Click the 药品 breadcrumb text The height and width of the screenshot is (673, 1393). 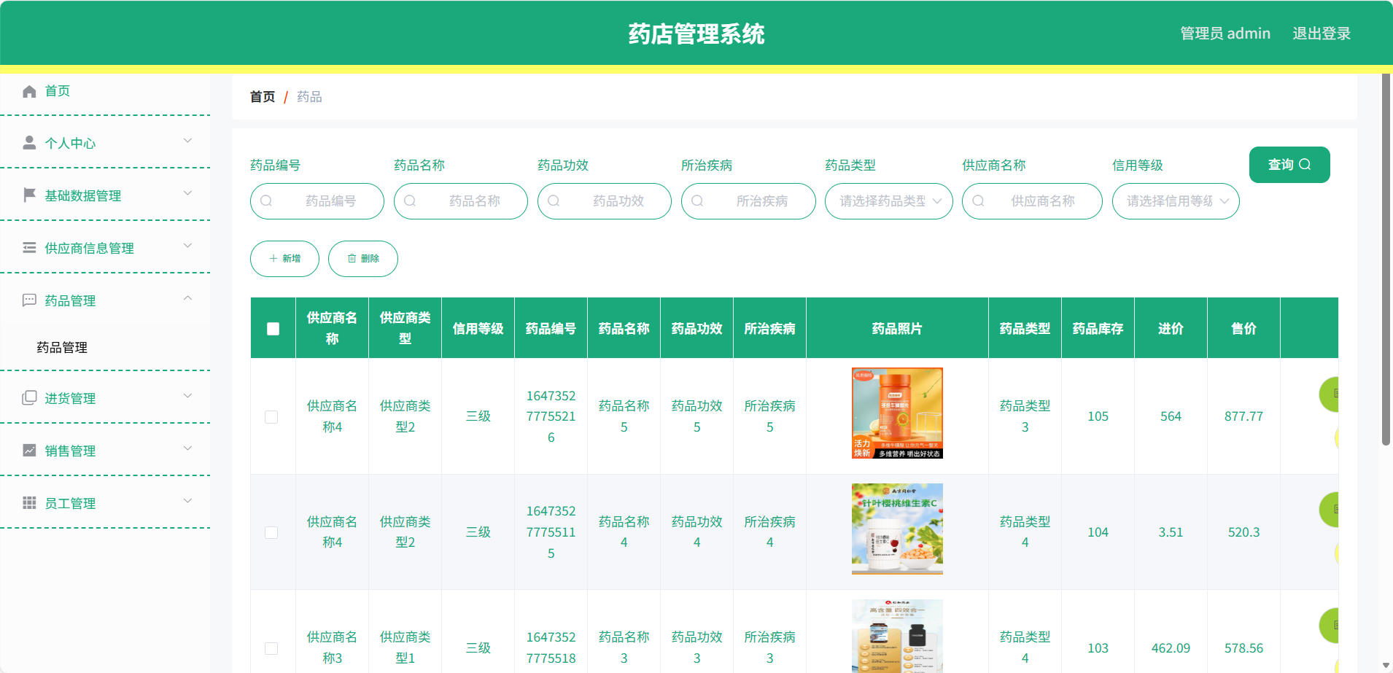pos(309,97)
